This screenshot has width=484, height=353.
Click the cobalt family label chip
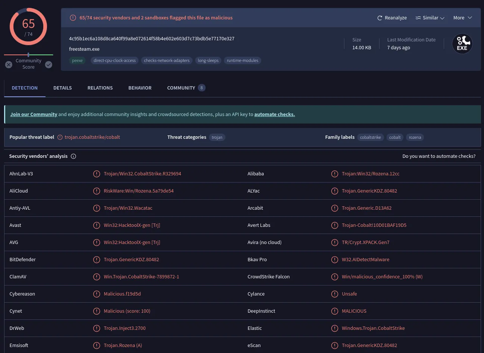[x=395, y=137]
